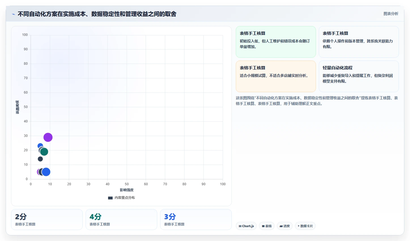Click the chart title about 不同自动化方案
The height and width of the screenshot is (241, 410).
click(97, 14)
